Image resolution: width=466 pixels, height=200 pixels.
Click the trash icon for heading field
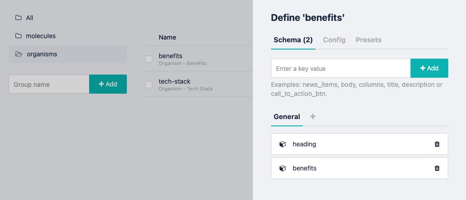[437, 144]
